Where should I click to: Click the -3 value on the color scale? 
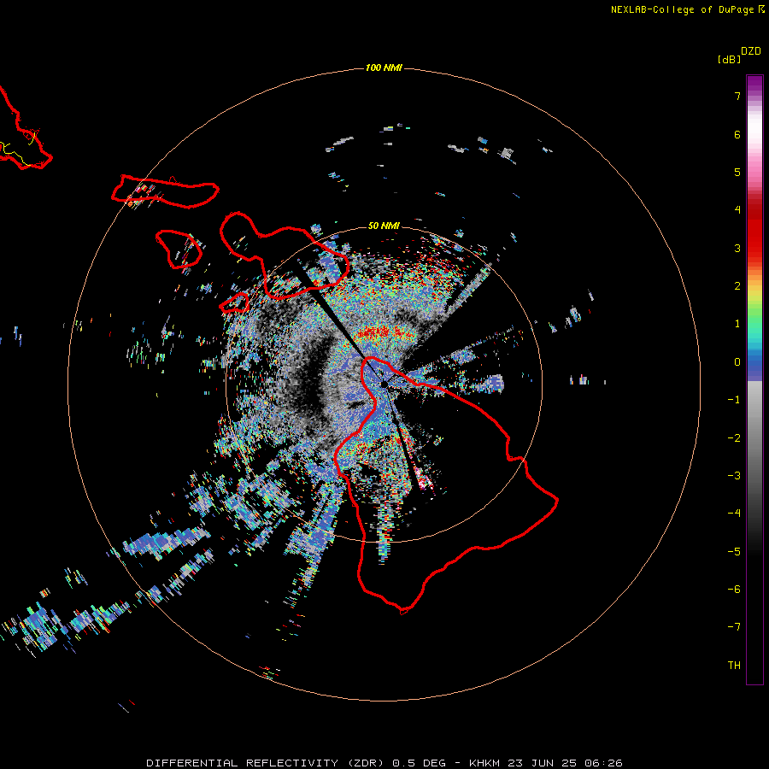tap(734, 476)
